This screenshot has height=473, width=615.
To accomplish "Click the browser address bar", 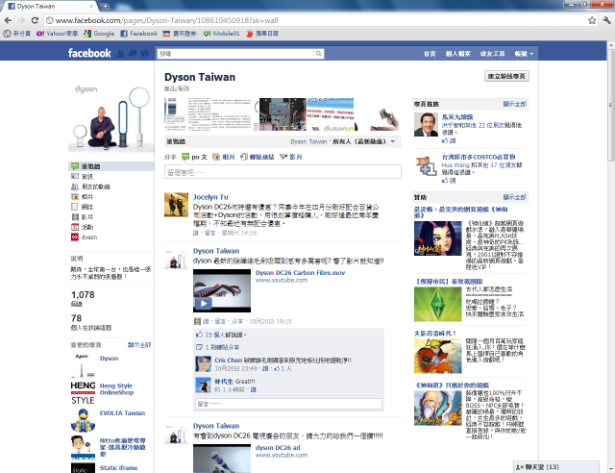I will [x=316, y=20].
